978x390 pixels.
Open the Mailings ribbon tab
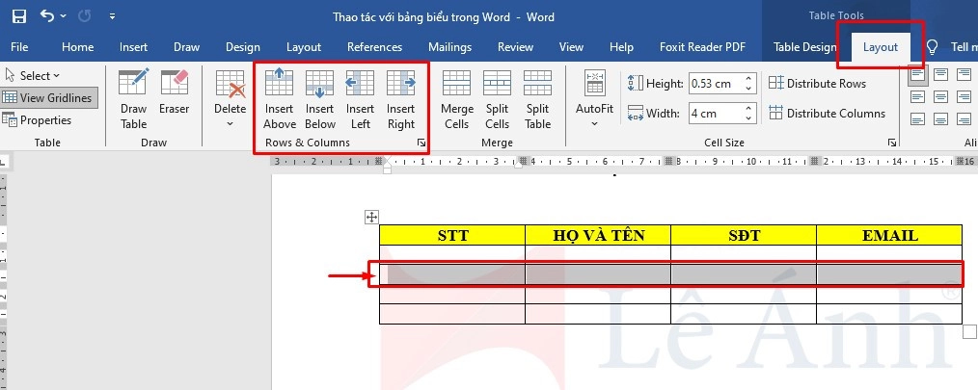click(x=449, y=47)
